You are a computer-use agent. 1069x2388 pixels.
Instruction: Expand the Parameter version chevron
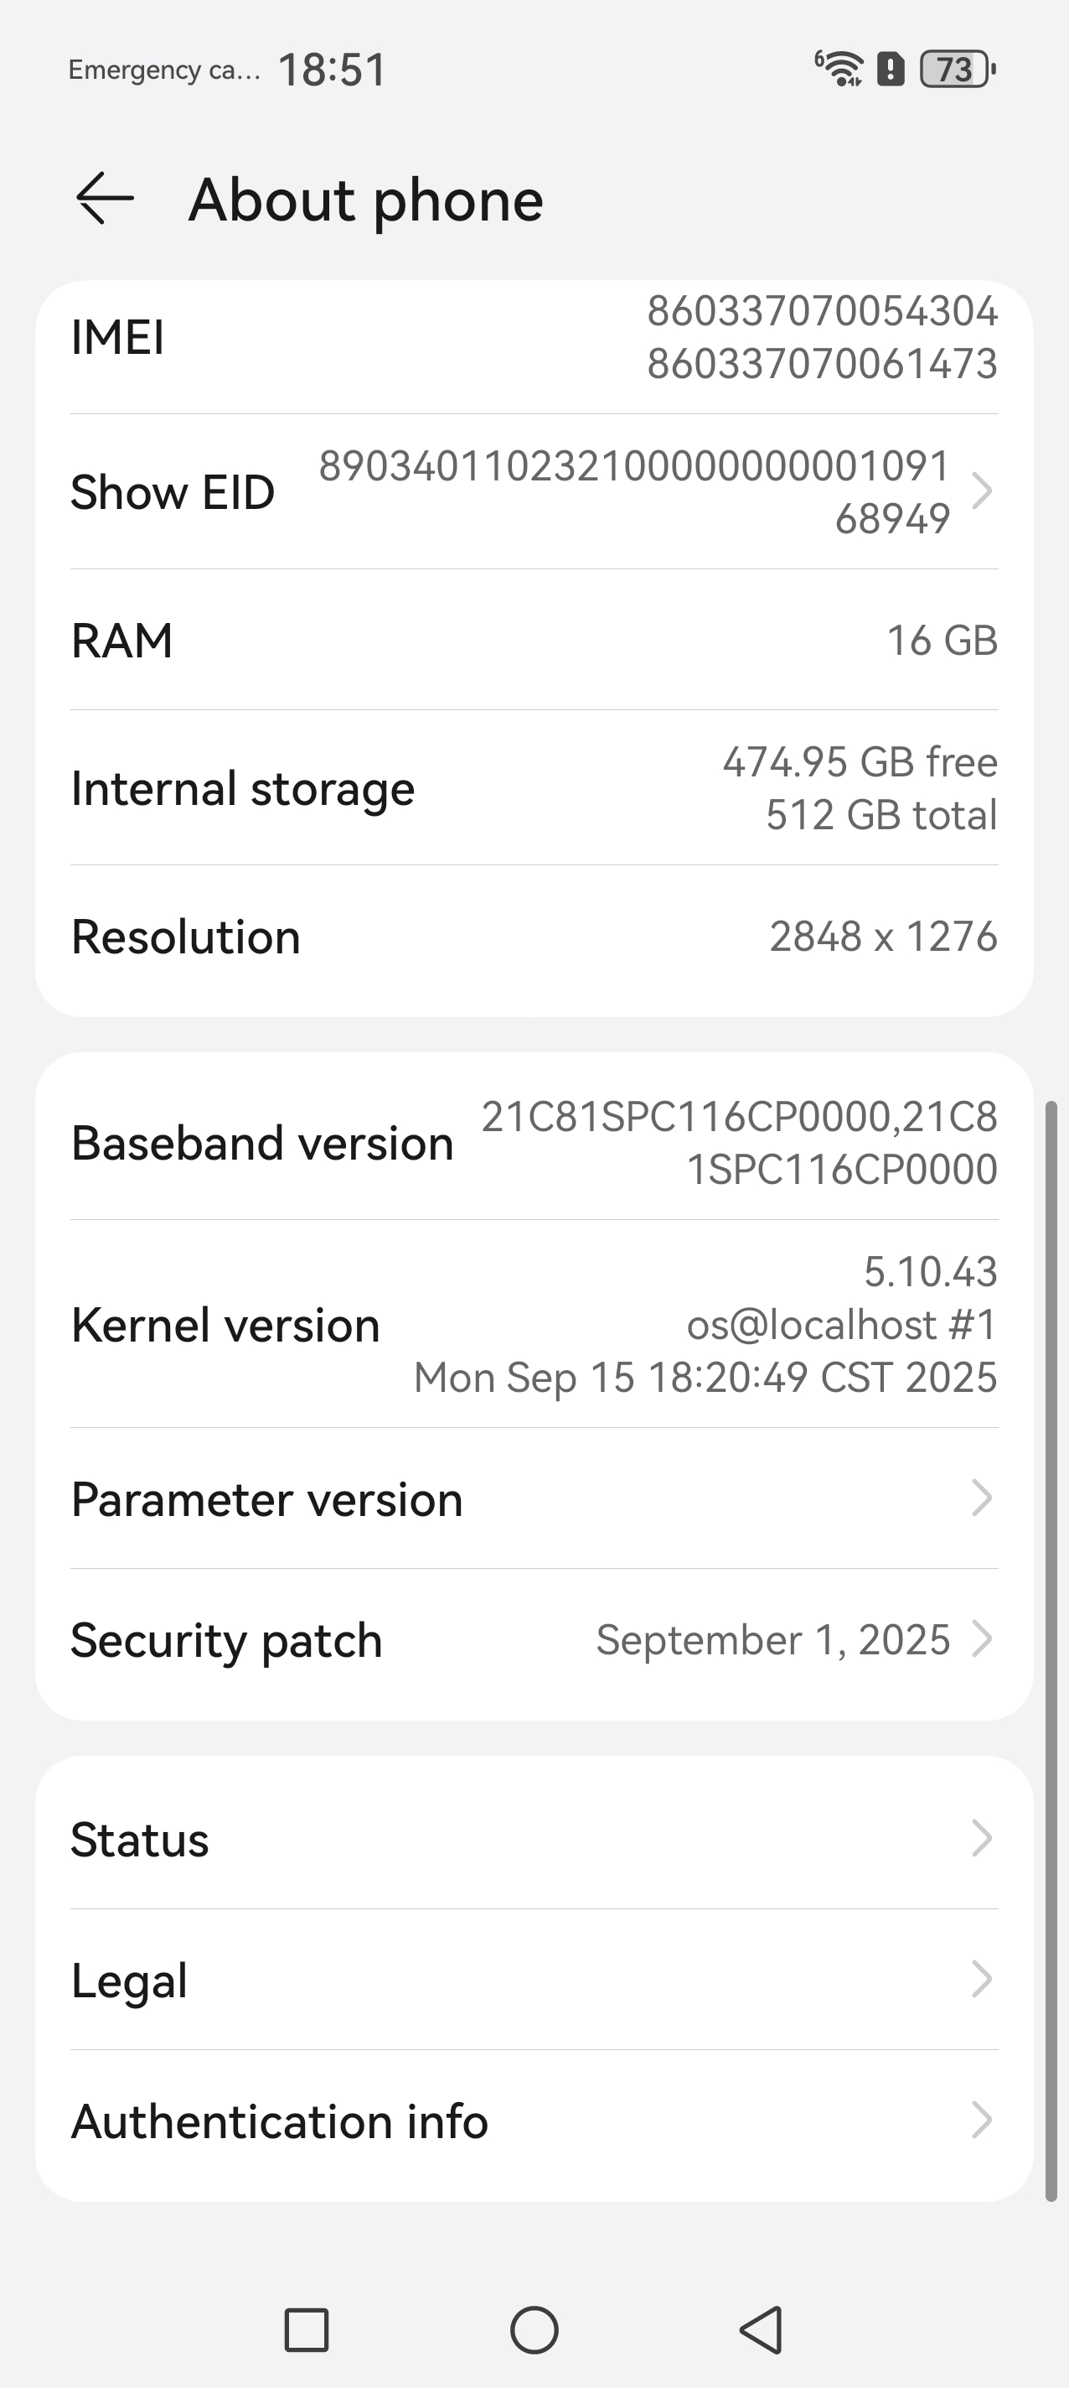click(x=982, y=1498)
